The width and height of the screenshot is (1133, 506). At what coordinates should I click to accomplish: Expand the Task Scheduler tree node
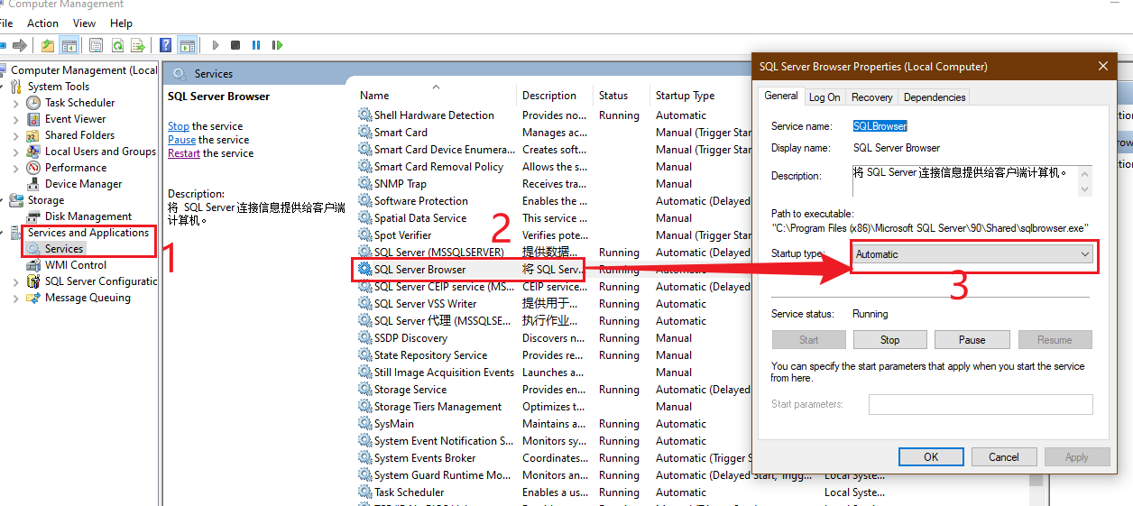coord(16,103)
